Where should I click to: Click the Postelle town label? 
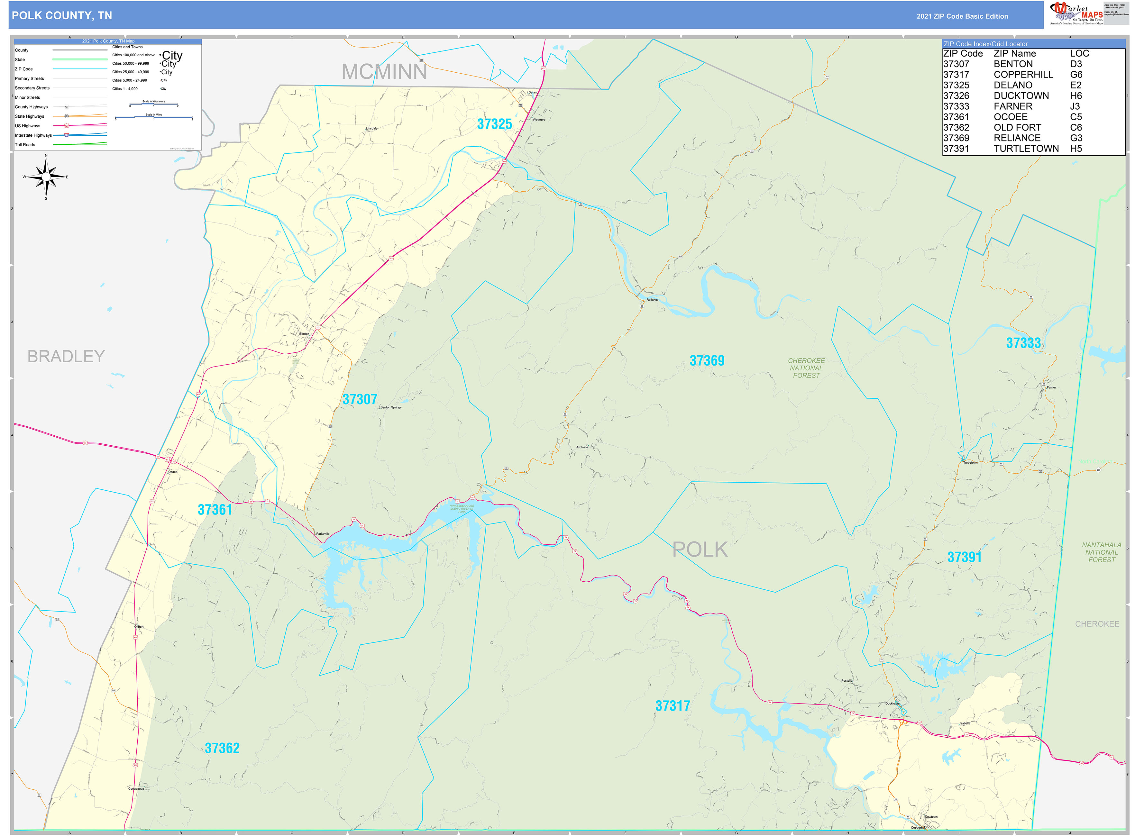click(847, 681)
